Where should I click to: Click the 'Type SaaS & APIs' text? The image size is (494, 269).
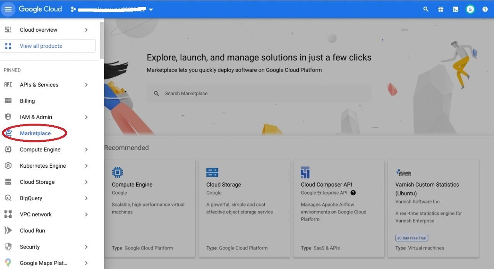[320, 248]
